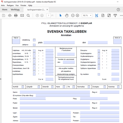123x123 pixels.
Task: Go to next page arrow
Action: 42,15
